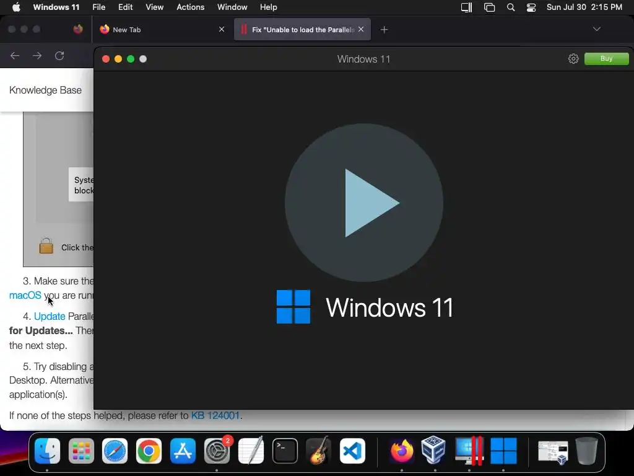Image resolution: width=634 pixels, height=476 pixels.
Task: Click the gray fourth window button of Windows 11
Action: (143, 59)
